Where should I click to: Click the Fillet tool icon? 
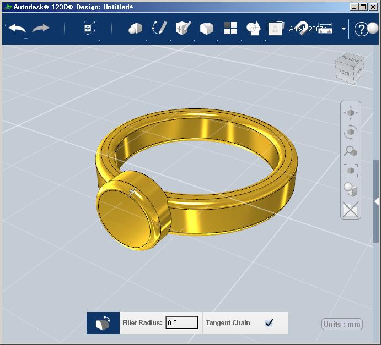[103, 323]
